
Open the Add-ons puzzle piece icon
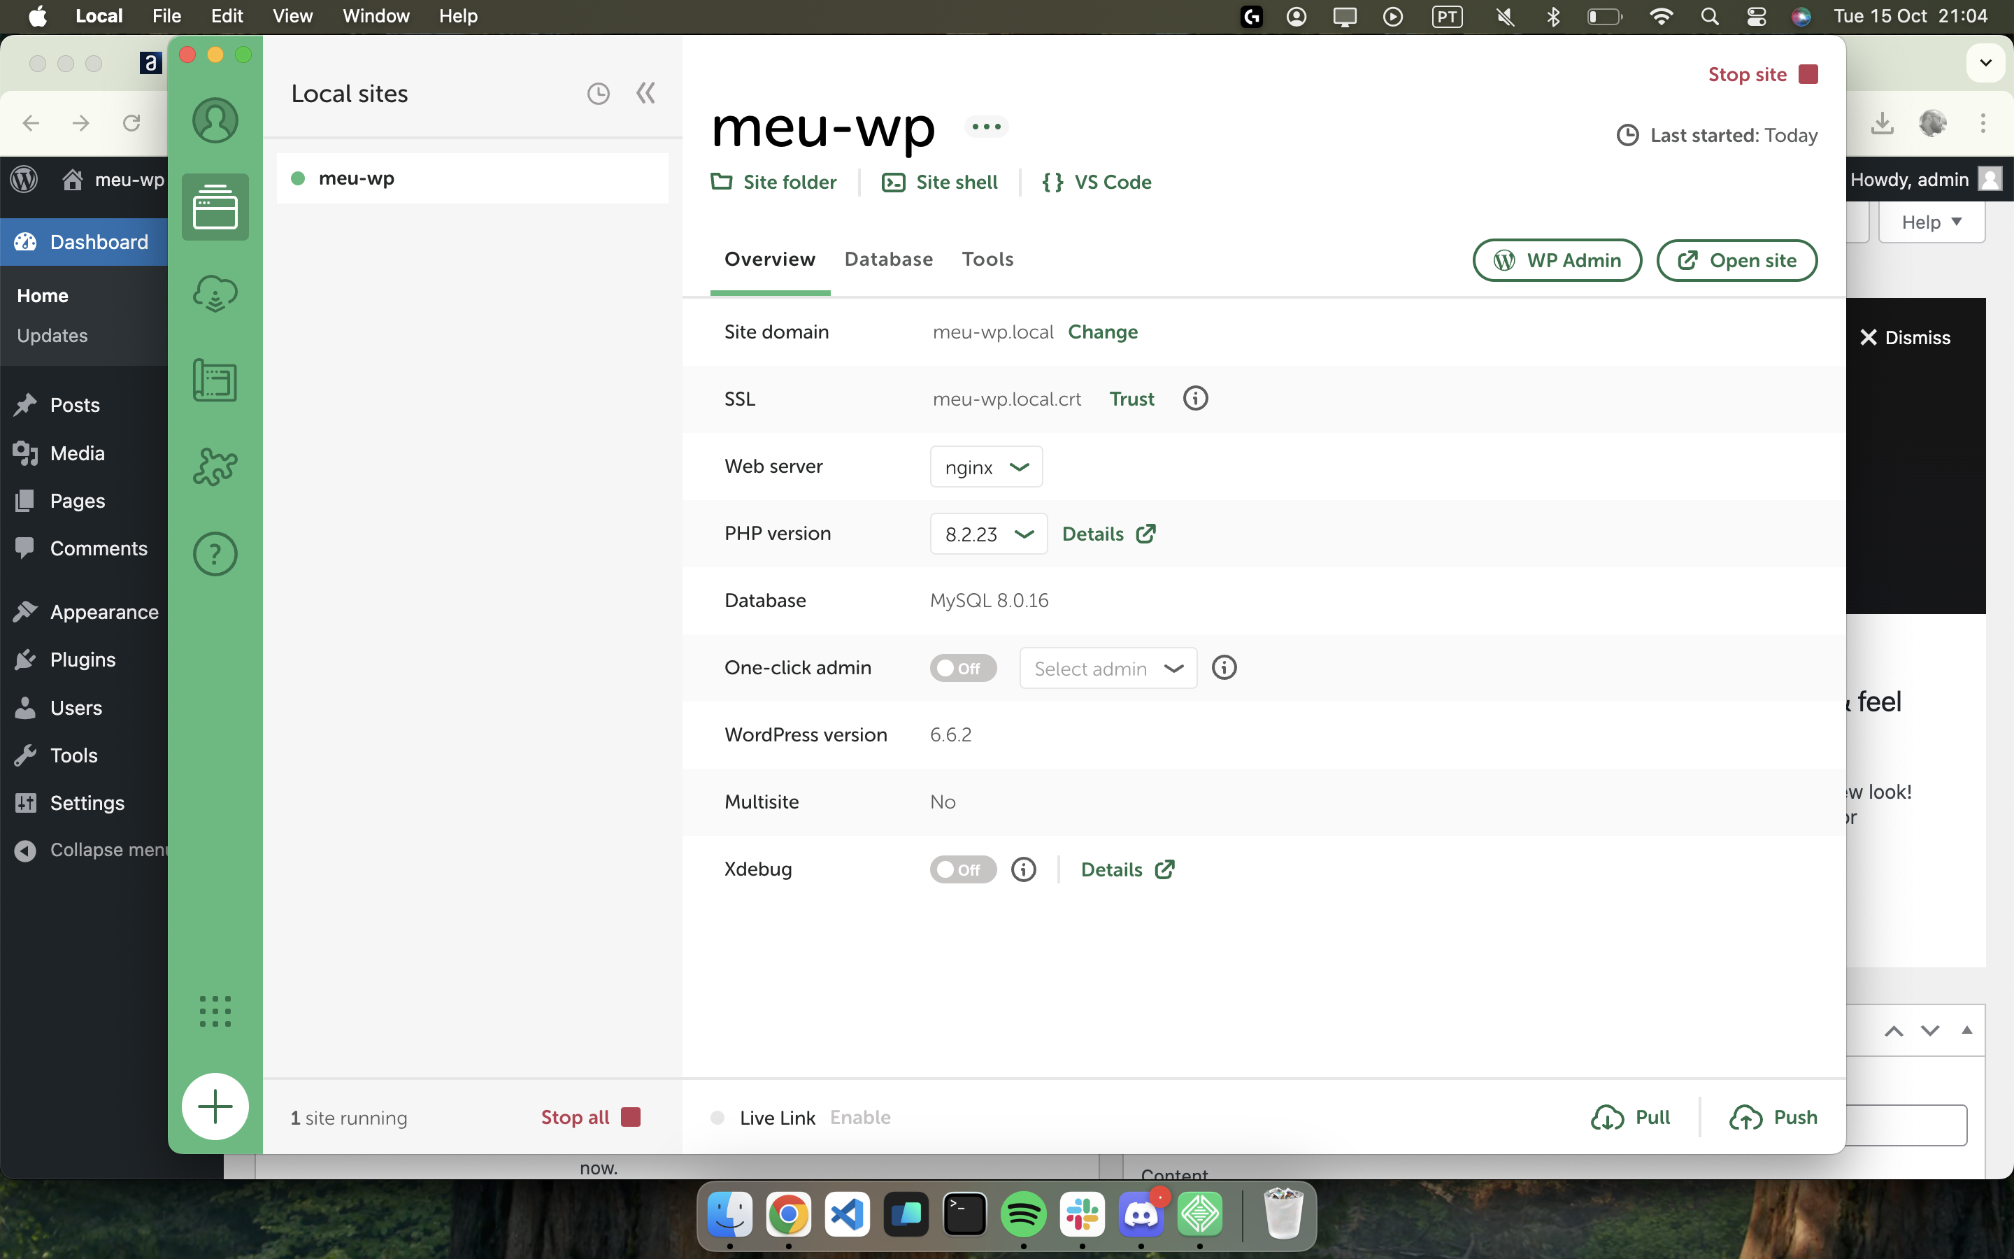point(215,467)
